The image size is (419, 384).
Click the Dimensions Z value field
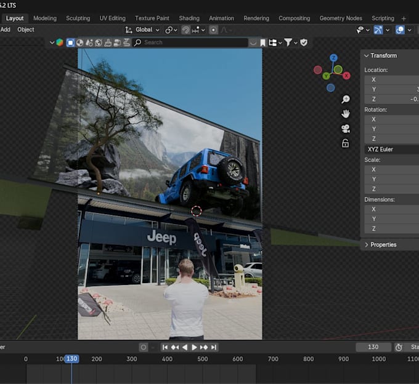tap(392, 229)
